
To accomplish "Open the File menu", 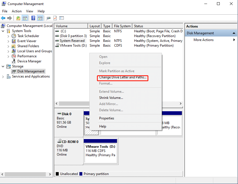I will pos(5,11).
